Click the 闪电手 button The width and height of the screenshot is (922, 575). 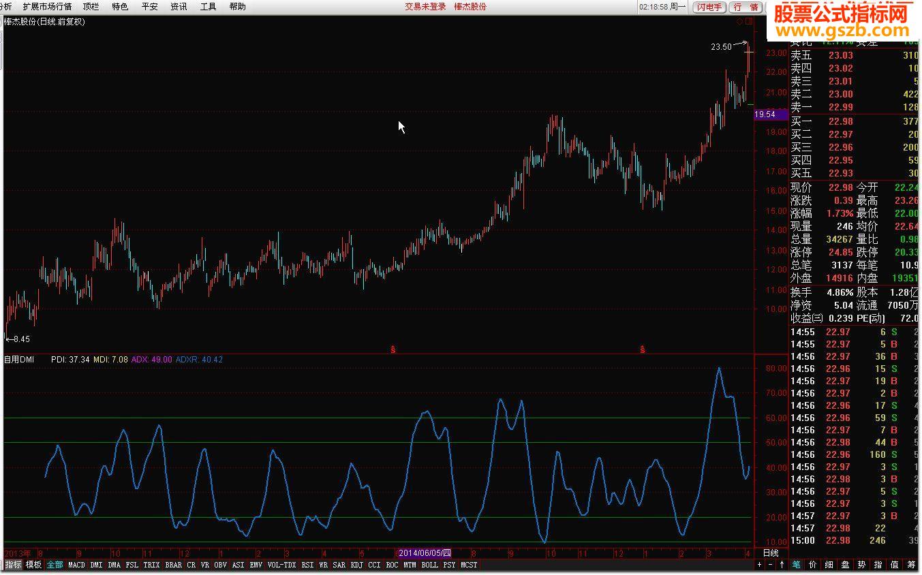coord(709,7)
